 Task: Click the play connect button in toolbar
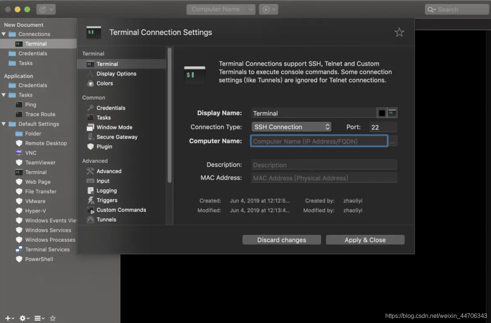click(x=268, y=9)
